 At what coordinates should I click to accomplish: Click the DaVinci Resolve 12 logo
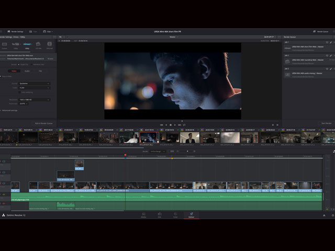pos(4,215)
